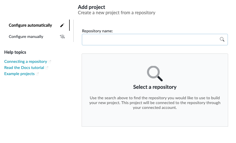
Task: Visit the Example projects link
Action: point(19,74)
